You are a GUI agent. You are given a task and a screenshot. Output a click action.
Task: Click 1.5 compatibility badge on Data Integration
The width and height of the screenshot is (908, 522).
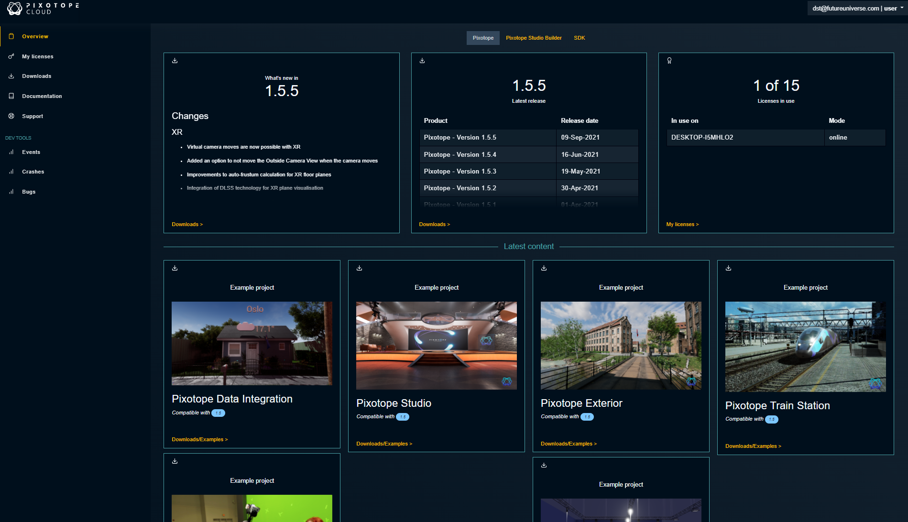pos(218,413)
